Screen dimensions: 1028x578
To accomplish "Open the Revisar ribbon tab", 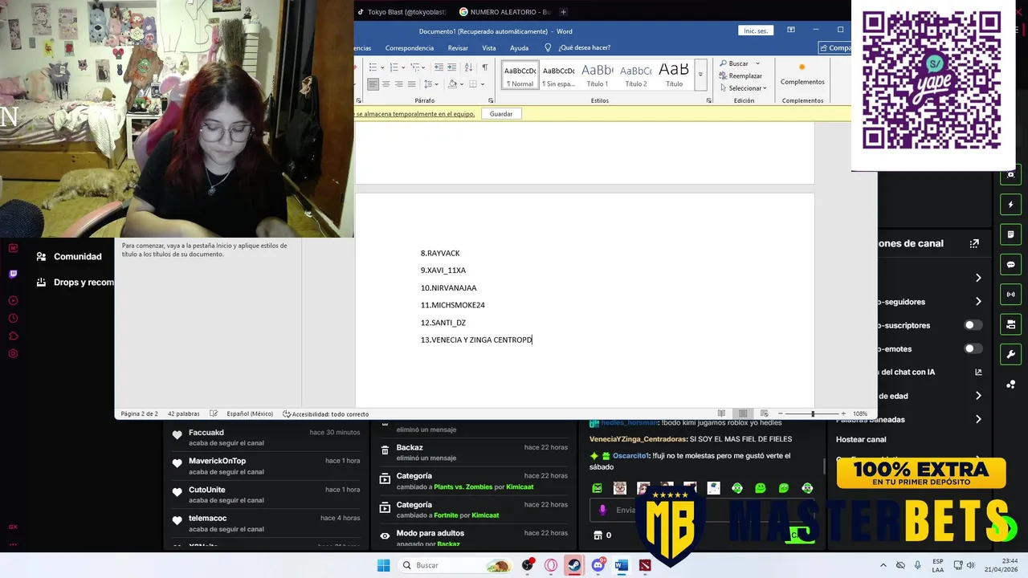I will point(458,48).
